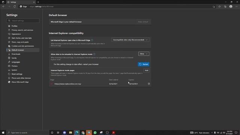Screen dimensions: 240x135
Task: Open the notification center icon
Action: (236, 132)
